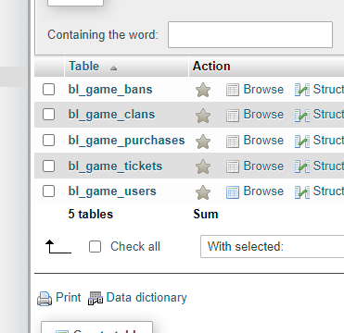This screenshot has height=333, width=344.
Task: Open the With selected dropdown
Action: [x=272, y=246]
